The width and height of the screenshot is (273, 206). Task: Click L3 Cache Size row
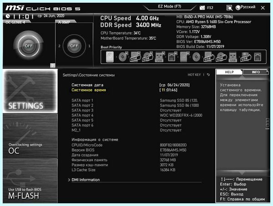point(136,170)
